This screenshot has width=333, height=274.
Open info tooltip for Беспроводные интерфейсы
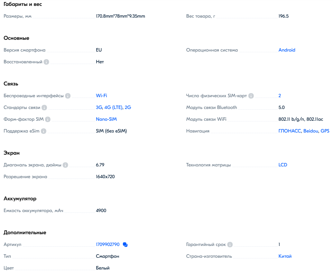[68, 96]
